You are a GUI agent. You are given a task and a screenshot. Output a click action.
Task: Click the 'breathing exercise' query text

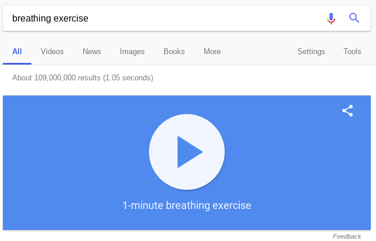tap(50, 18)
